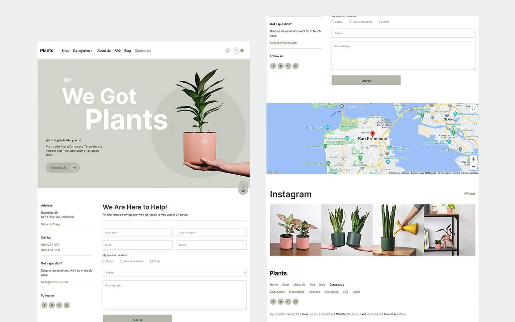The height and width of the screenshot is (322, 515).
Task: Click the Facebook icon under Follow us
Action: tap(44, 305)
